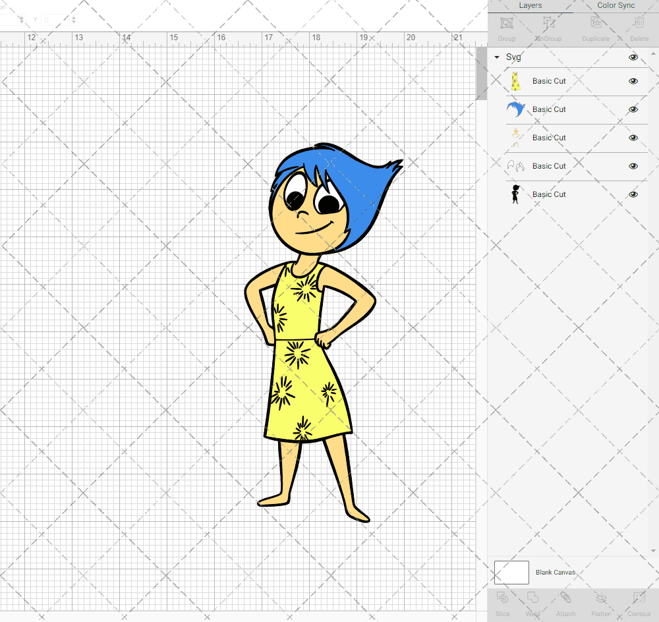Screen dimensions: 659x622
Task: Click the Blank Canvas label
Action: [x=556, y=572]
